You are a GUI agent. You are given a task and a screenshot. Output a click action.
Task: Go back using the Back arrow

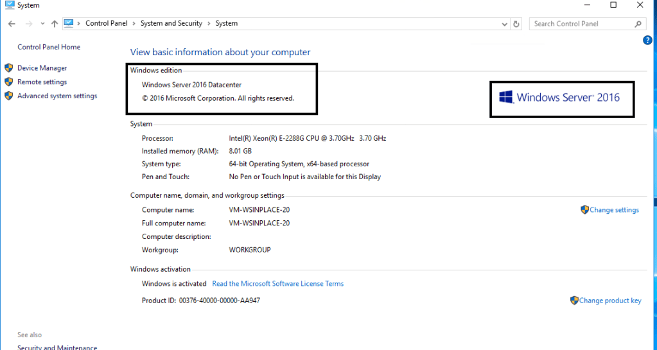(12, 24)
